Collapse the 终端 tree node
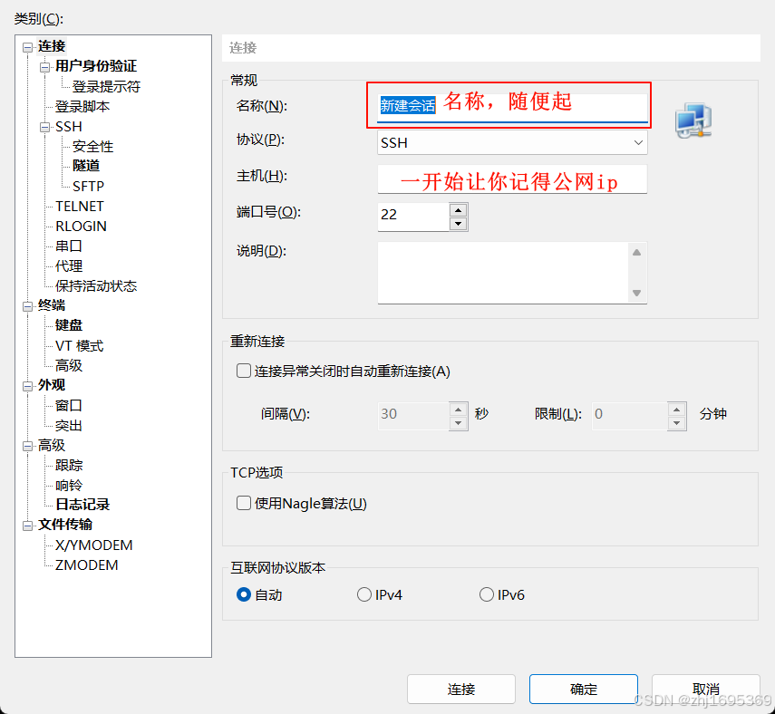Viewport: 775px width, 714px height. click(28, 306)
